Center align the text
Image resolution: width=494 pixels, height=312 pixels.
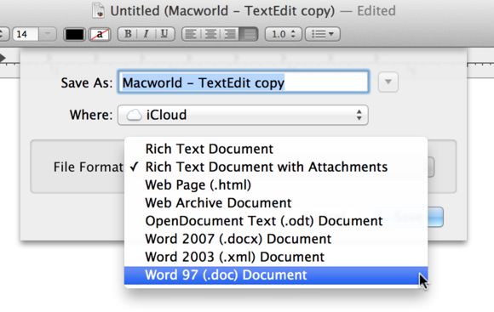tap(210, 34)
